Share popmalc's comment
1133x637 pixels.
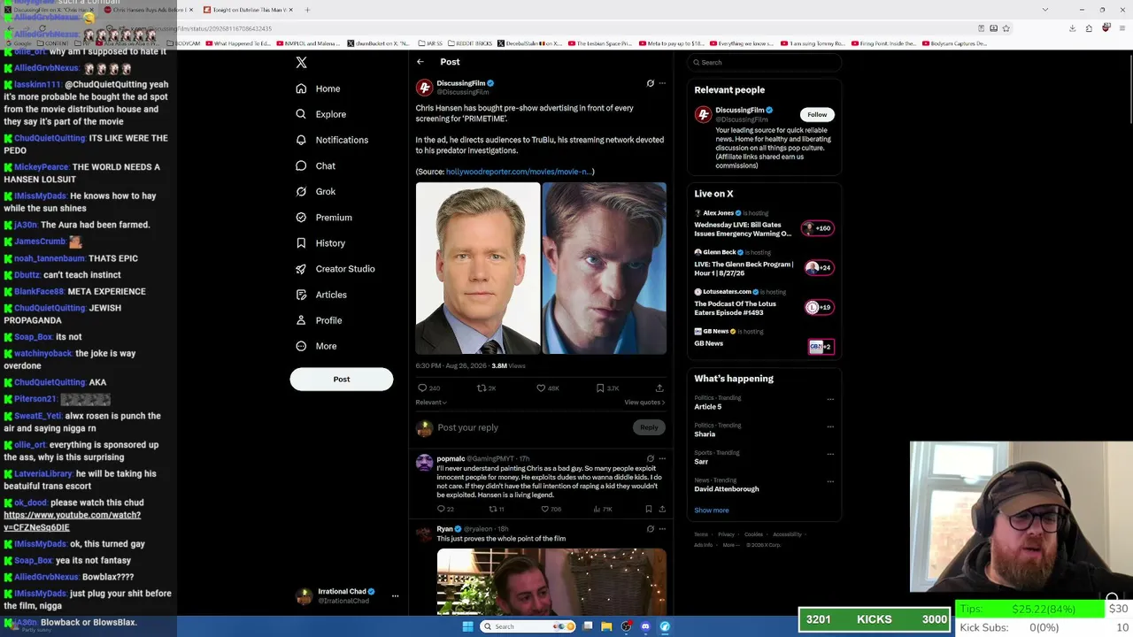[662, 510]
